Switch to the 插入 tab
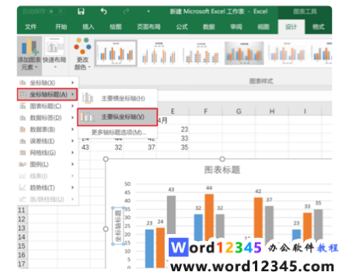Screen dimensions: 342x279 pyautogui.click(x=88, y=26)
